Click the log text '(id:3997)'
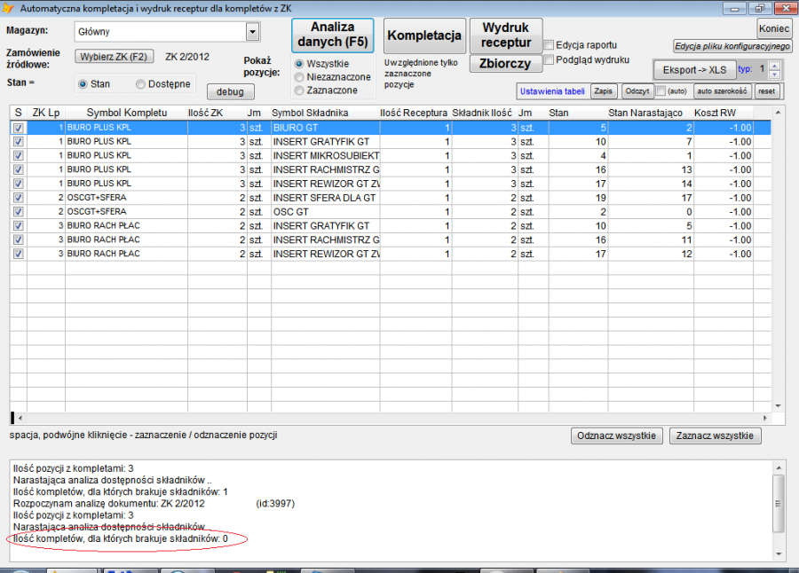 275,504
